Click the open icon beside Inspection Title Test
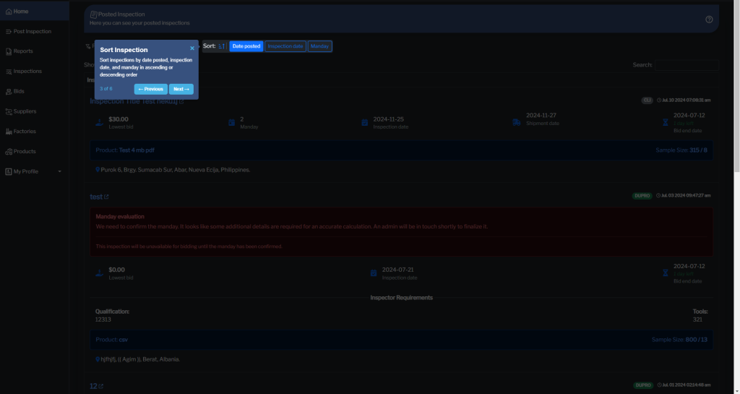The height and width of the screenshot is (394, 740). [x=181, y=101]
